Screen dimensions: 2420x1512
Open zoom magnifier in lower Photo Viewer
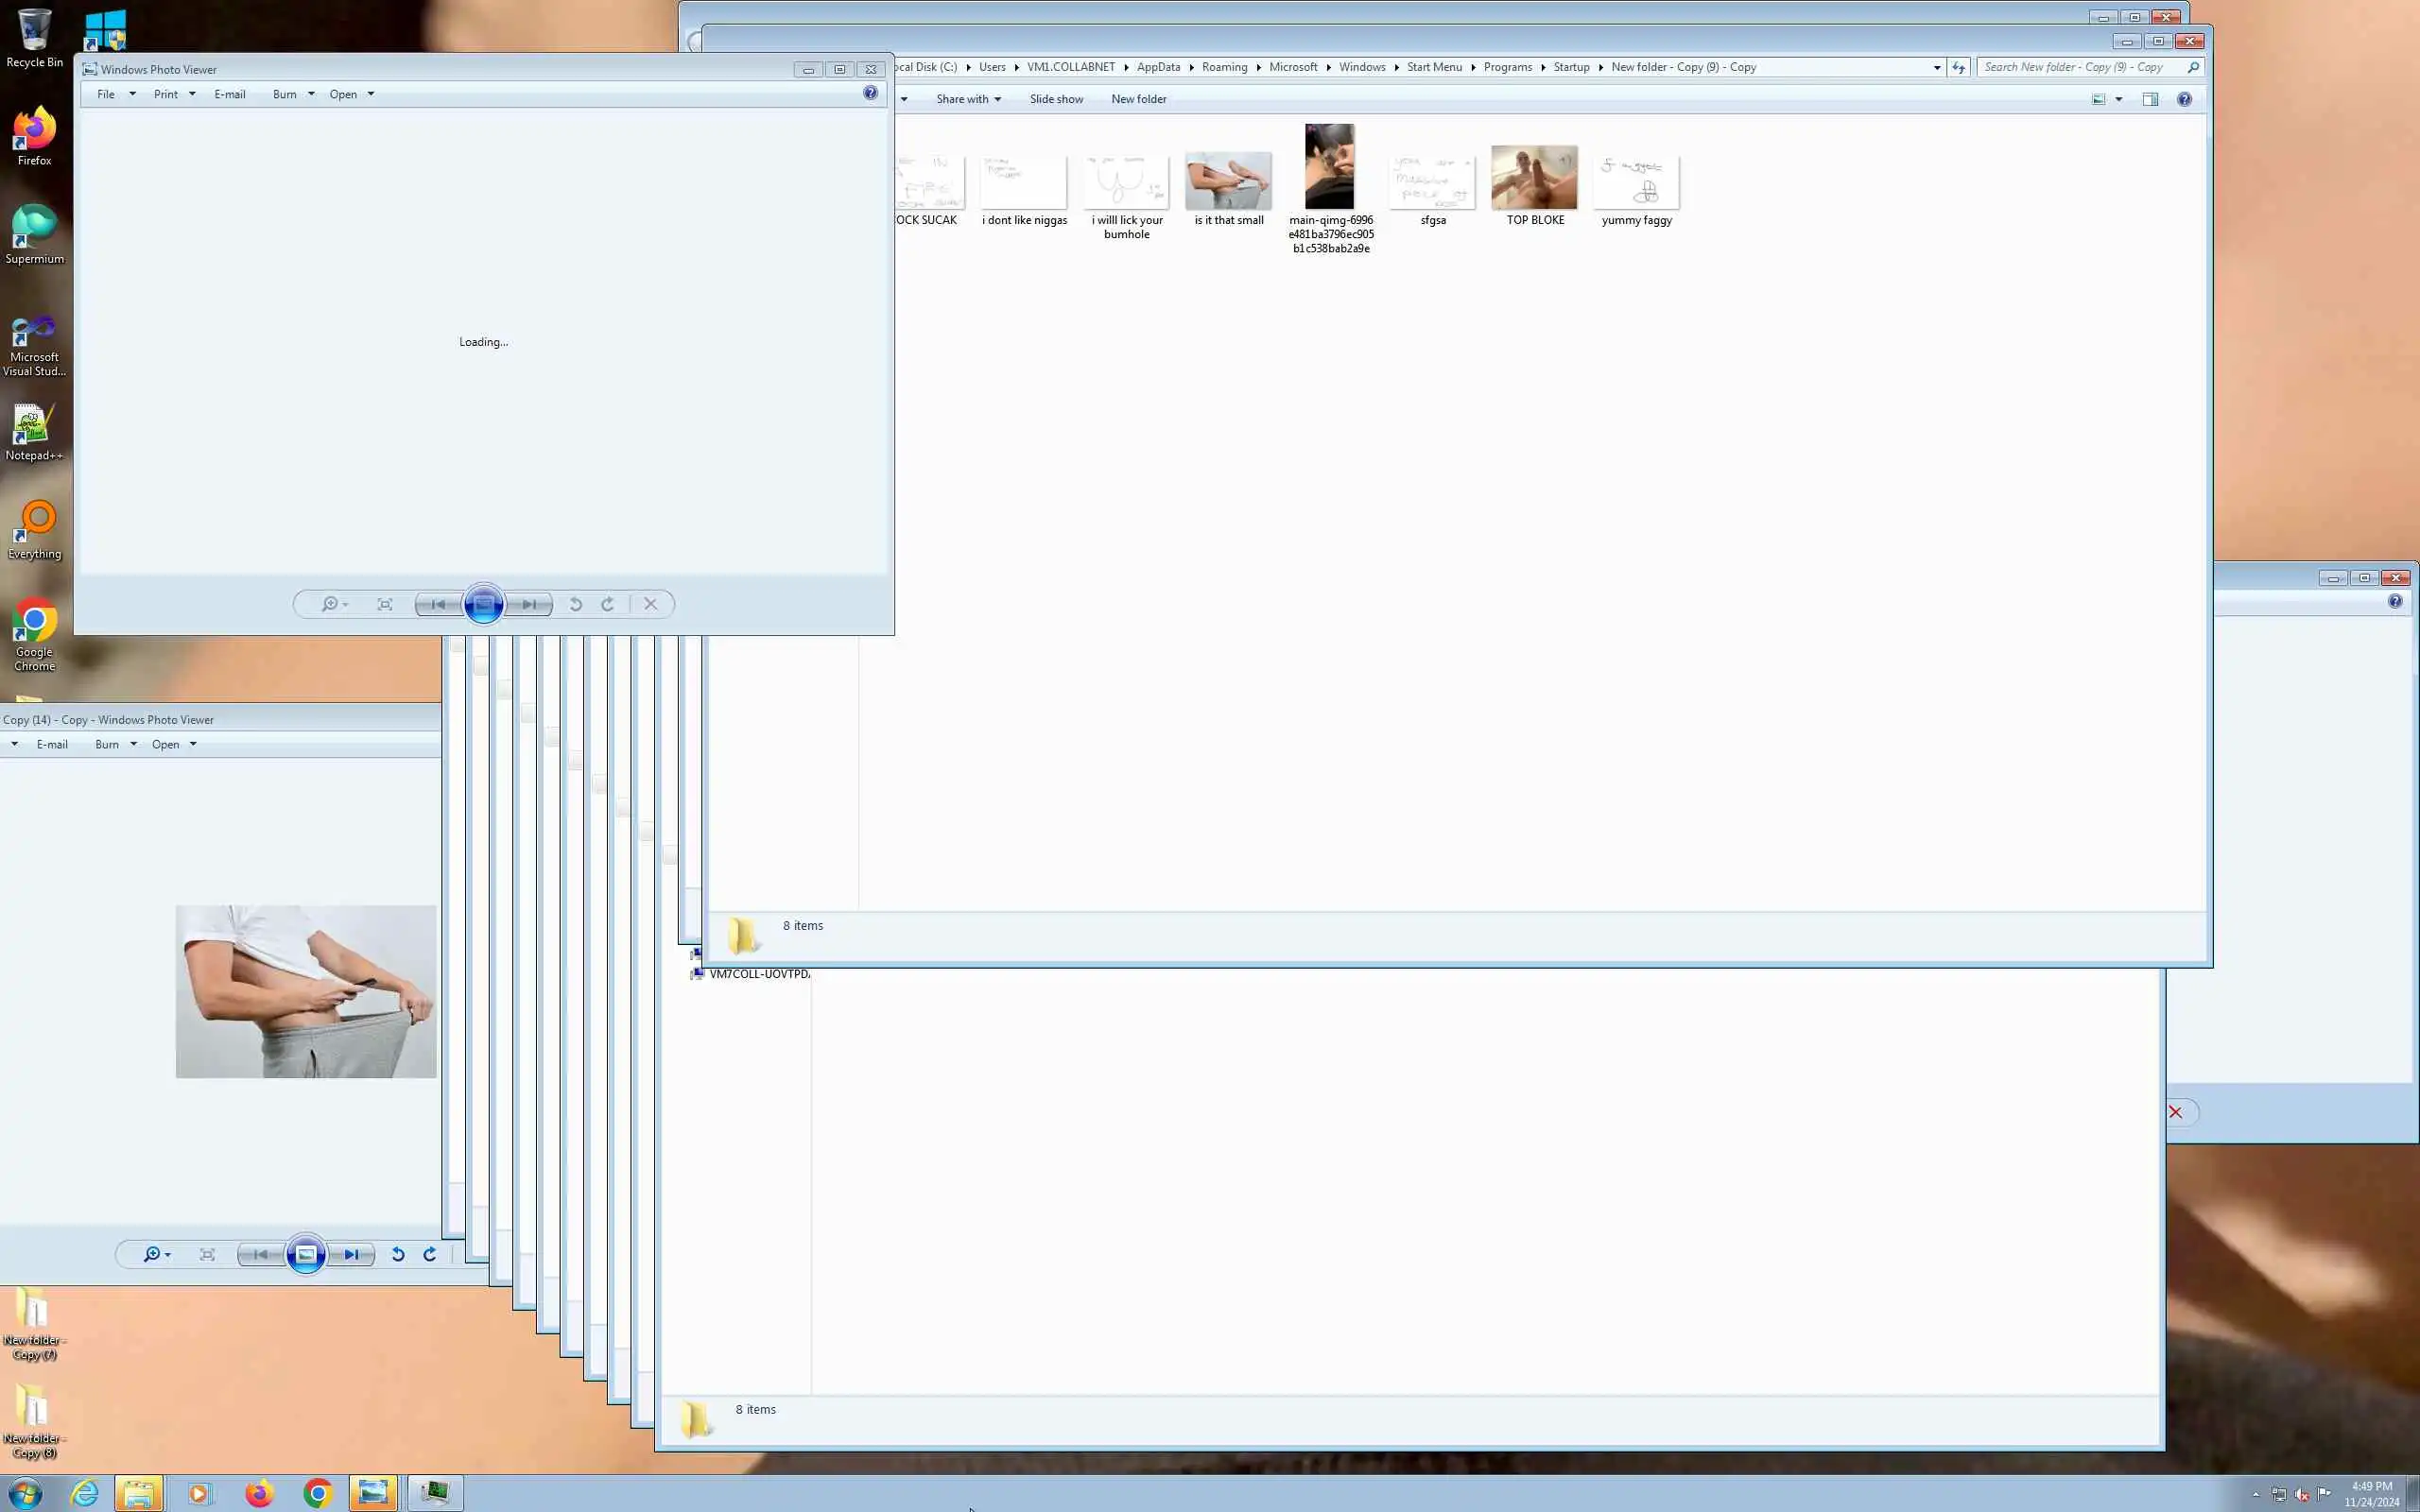tap(152, 1254)
